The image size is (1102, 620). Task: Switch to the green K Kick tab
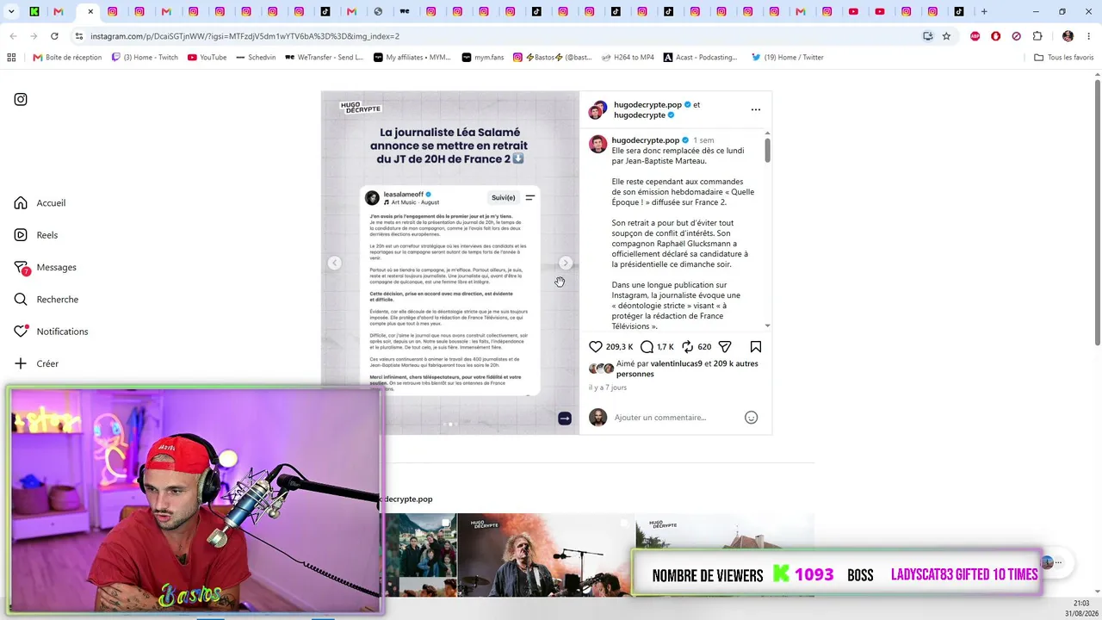point(34,11)
